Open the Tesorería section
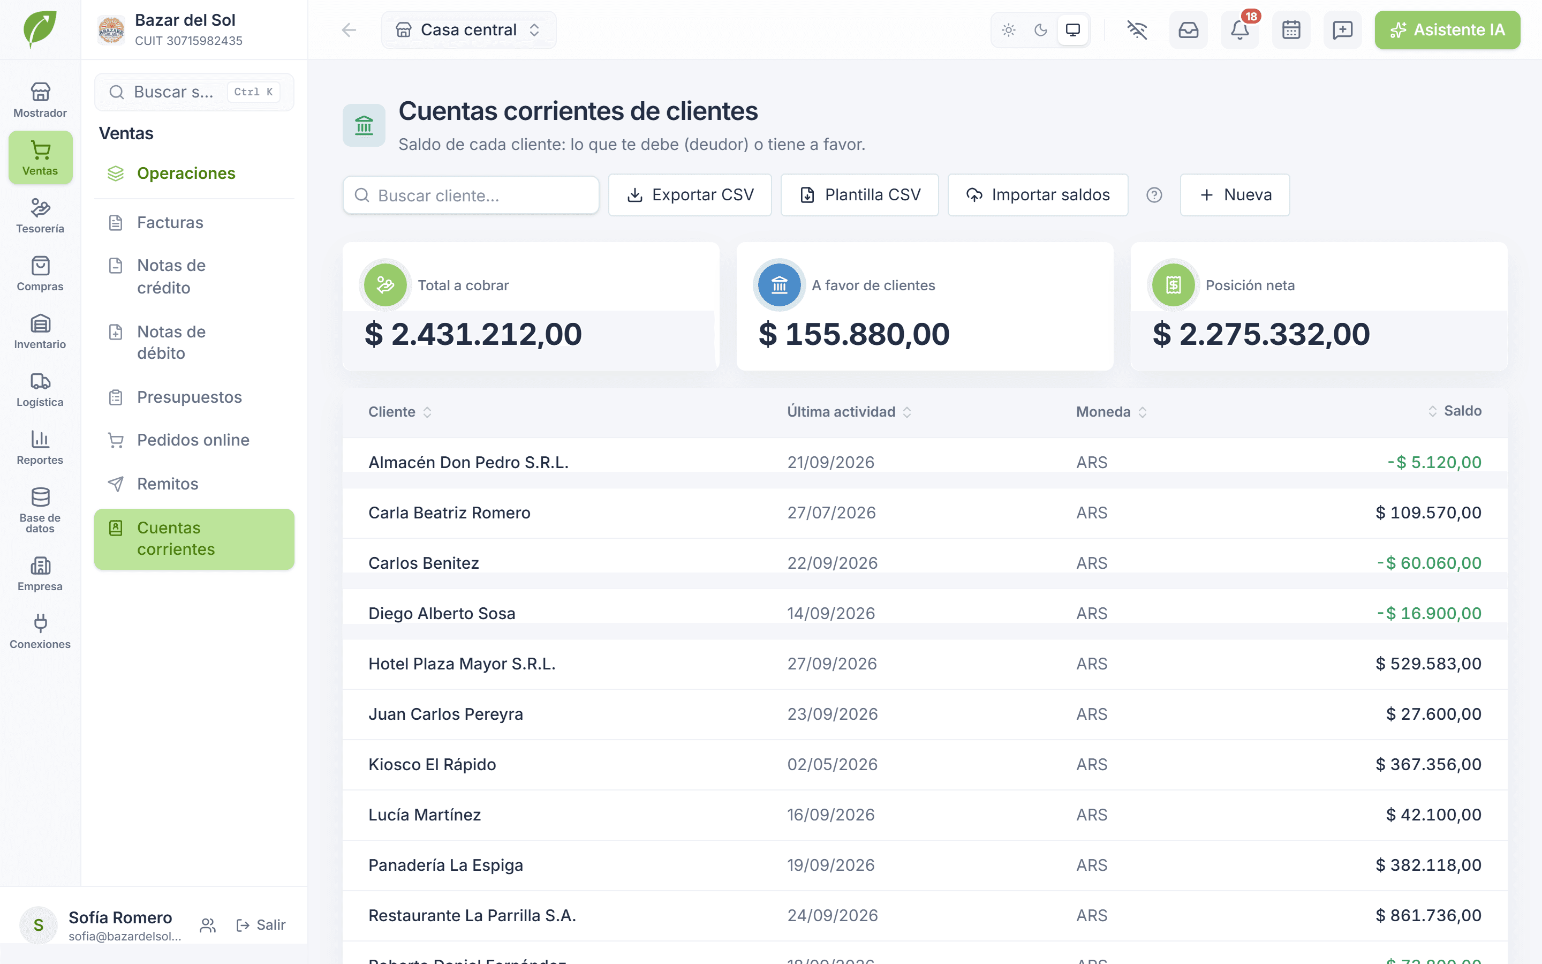1542x964 pixels. pyautogui.click(x=40, y=215)
